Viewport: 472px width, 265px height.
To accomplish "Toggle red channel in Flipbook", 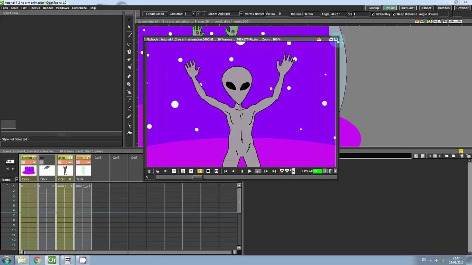I will (x=281, y=171).
